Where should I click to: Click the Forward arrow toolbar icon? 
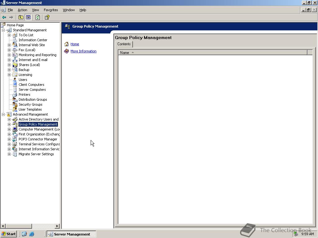coord(11,17)
